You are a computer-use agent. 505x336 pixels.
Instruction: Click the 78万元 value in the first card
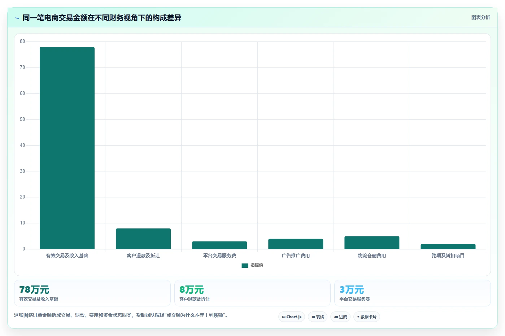point(34,290)
